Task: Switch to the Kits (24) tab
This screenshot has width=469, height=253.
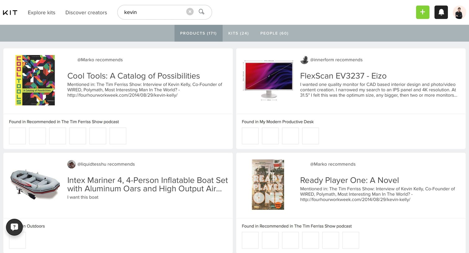Action: click(239, 33)
